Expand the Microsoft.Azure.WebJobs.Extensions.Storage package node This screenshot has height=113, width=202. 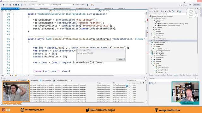[x=156, y=24]
